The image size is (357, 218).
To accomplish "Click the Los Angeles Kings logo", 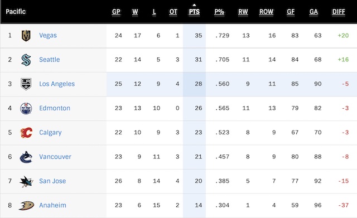I will [26, 84].
